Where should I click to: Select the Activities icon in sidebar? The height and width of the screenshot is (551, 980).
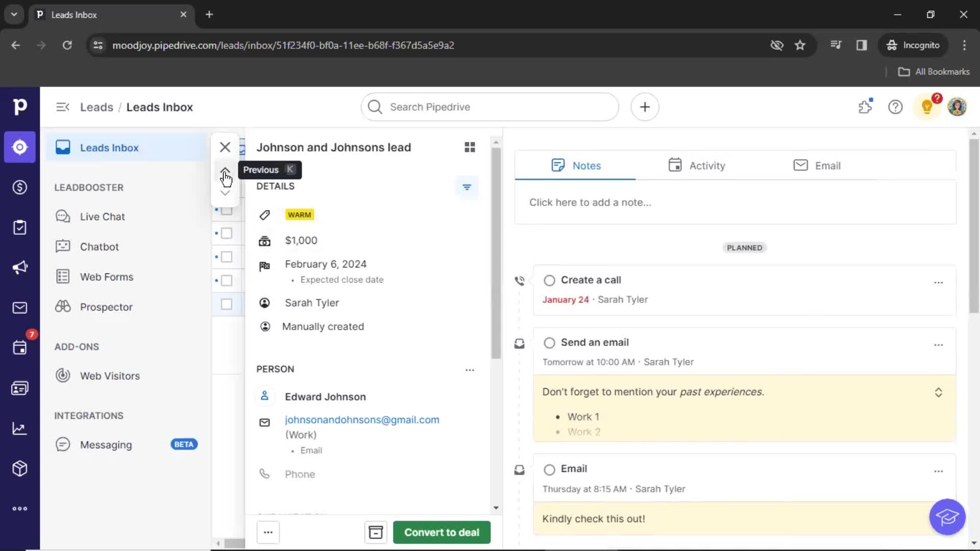click(x=19, y=227)
